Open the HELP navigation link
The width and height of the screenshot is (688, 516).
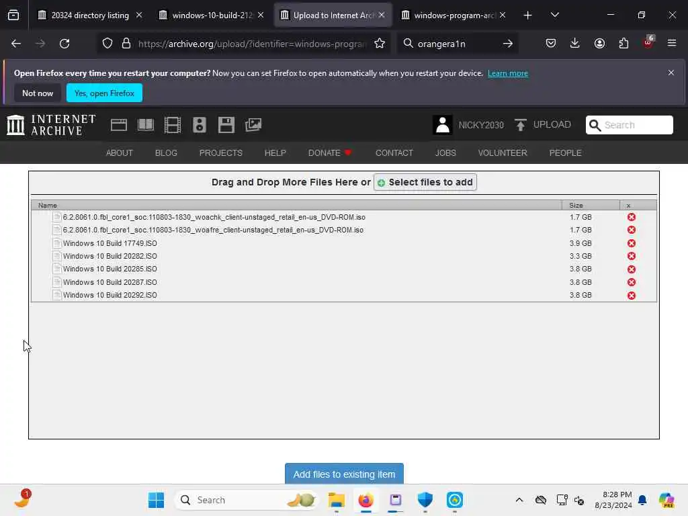pos(275,153)
